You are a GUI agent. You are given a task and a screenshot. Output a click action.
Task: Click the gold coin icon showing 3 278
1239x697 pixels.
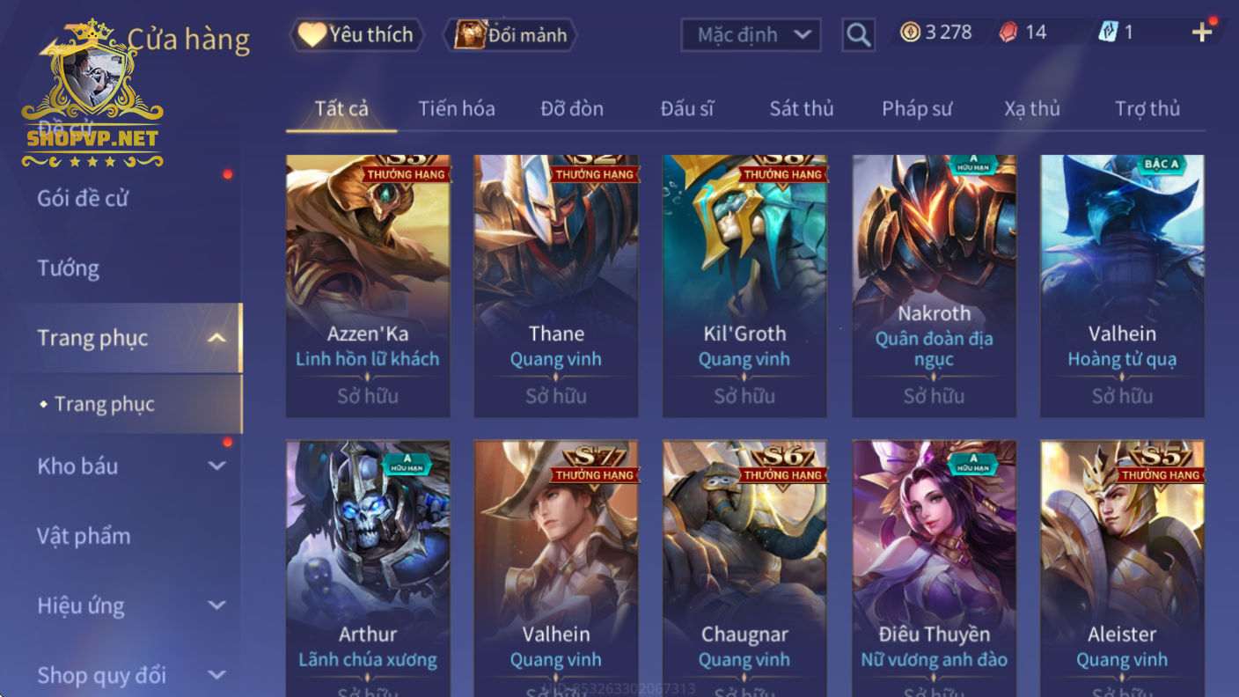coord(910,33)
